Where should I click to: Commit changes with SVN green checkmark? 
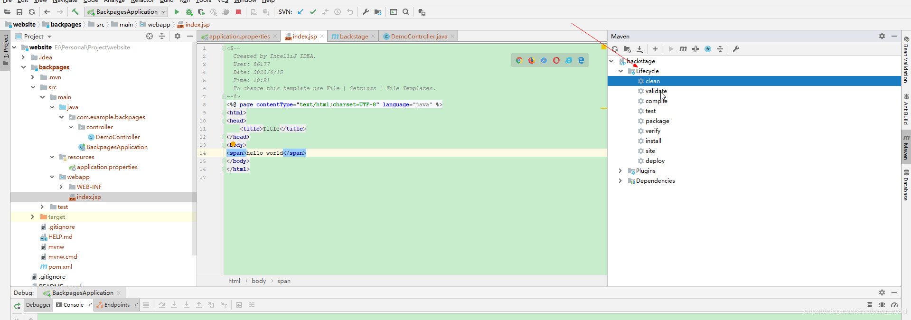point(313,12)
